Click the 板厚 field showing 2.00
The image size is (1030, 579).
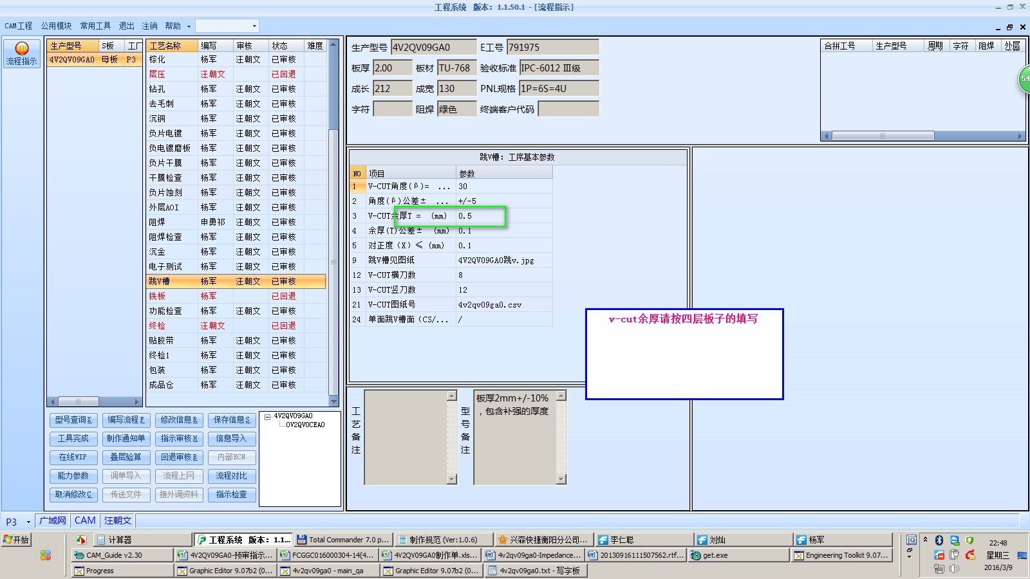(x=392, y=68)
